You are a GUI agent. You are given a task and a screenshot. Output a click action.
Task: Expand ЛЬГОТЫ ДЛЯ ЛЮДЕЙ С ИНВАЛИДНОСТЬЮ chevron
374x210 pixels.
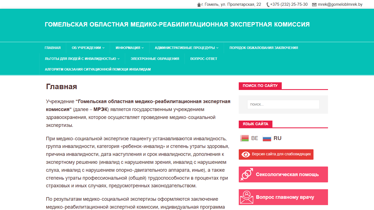click(119, 59)
